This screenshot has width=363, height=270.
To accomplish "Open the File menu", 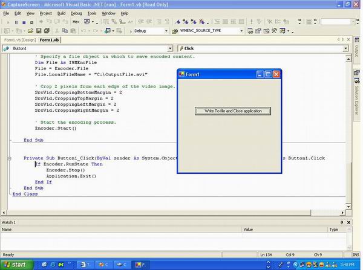I will pos(6,13).
